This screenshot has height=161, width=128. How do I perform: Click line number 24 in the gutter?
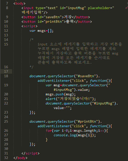[x=6, y=117]
